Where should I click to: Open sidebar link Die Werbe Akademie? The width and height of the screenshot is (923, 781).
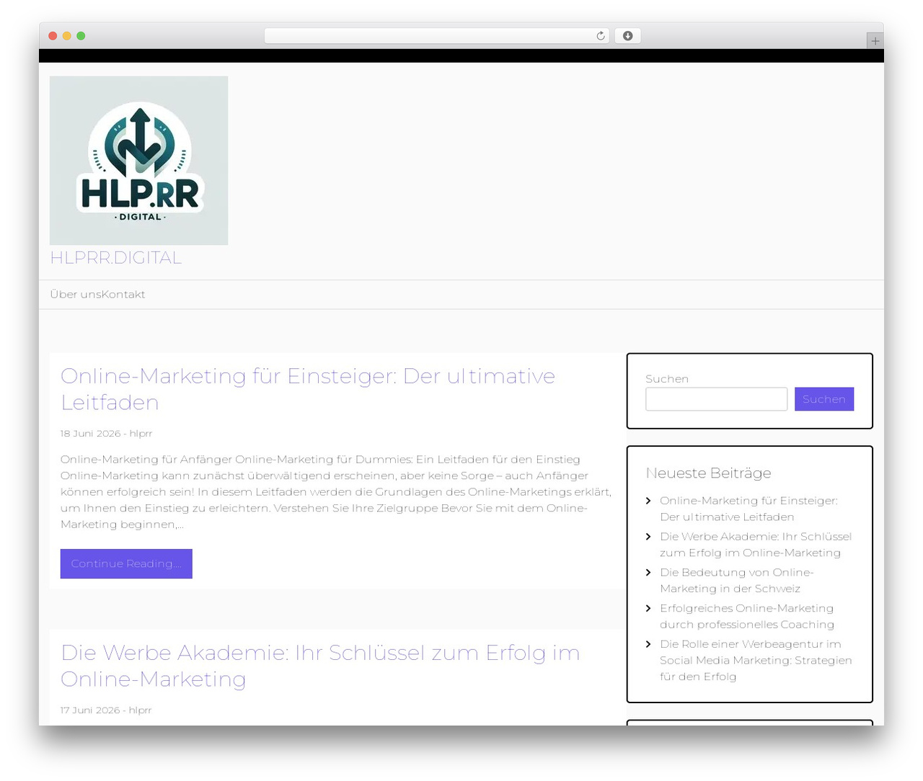tap(756, 545)
